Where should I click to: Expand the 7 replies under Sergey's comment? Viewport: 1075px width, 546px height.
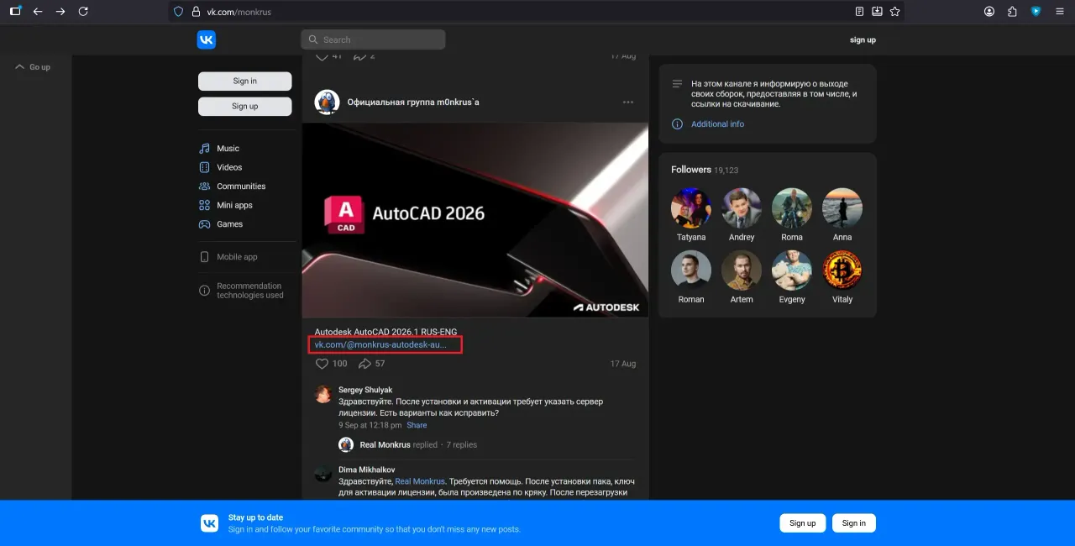click(461, 445)
